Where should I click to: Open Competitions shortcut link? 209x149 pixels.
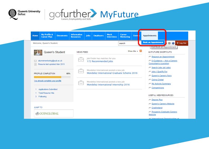point(158,88)
